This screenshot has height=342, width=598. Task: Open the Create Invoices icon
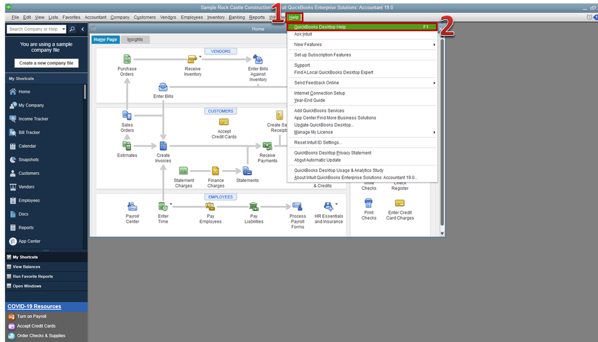tap(163, 146)
